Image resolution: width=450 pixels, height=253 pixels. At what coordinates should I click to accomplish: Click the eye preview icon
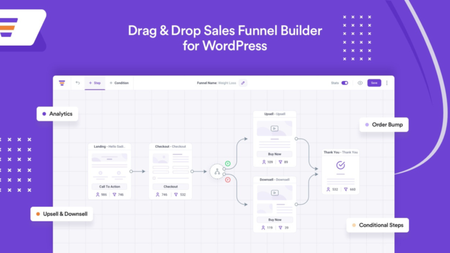click(x=360, y=83)
